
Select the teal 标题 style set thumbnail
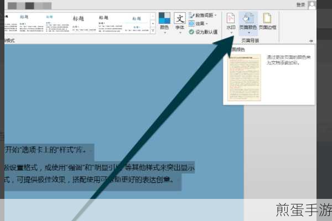[x=57, y=23]
